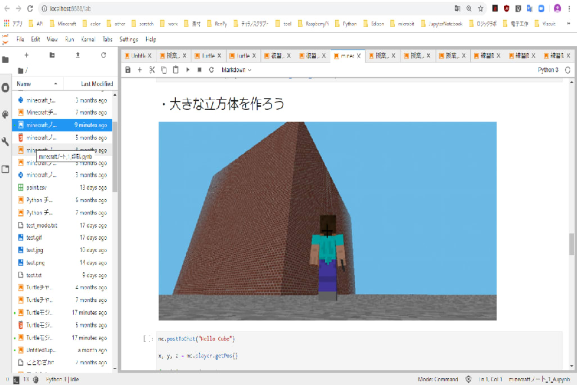Viewport: 577px width, 385px height.
Task: Click the cut cell scissors icon
Action: [151, 70]
